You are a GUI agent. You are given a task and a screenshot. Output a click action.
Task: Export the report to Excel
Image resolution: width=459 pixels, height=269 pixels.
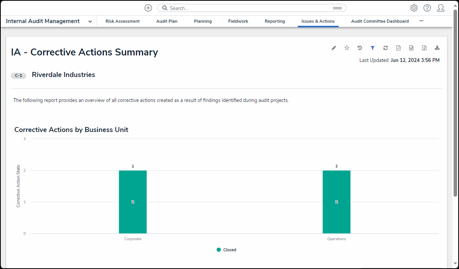pos(424,48)
